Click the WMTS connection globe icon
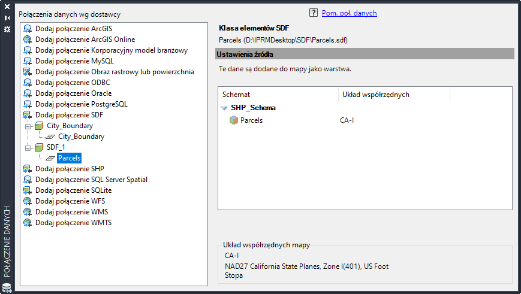This screenshot has height=294, width=521. 28,223
